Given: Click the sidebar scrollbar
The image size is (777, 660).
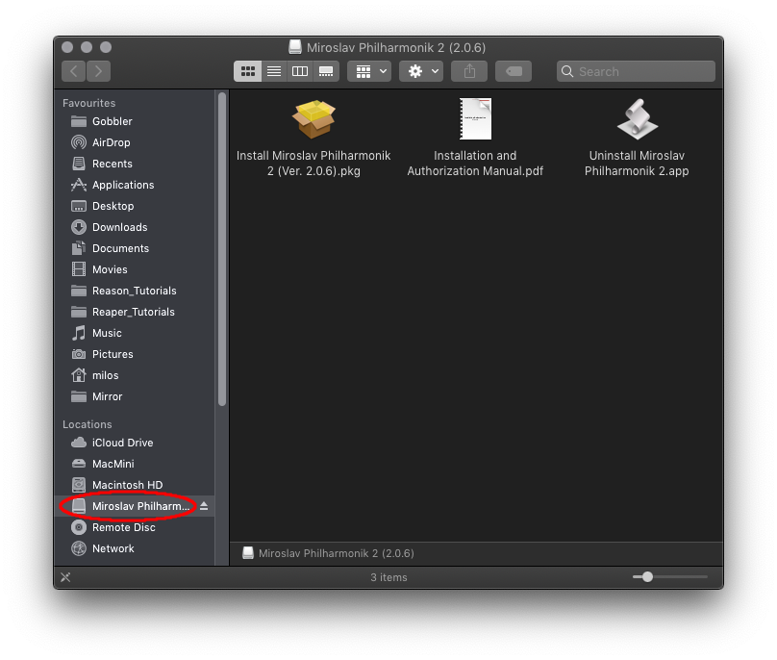Looking at the screenshot, I should tap(222, 249).
